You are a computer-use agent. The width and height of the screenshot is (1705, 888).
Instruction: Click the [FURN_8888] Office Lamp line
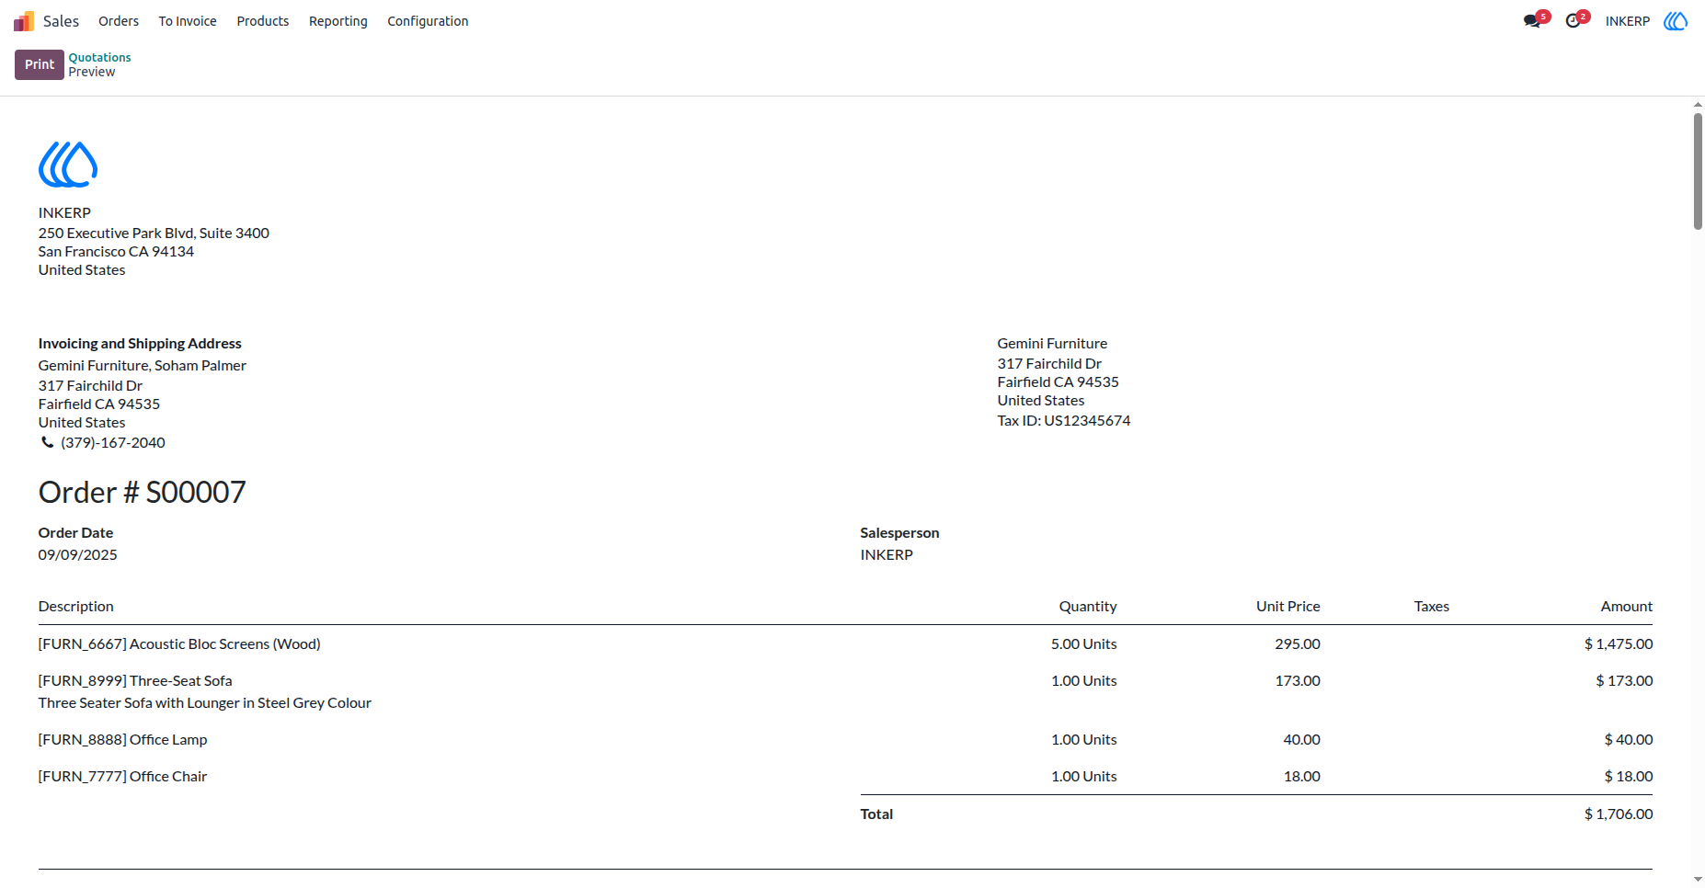[123, 740]
